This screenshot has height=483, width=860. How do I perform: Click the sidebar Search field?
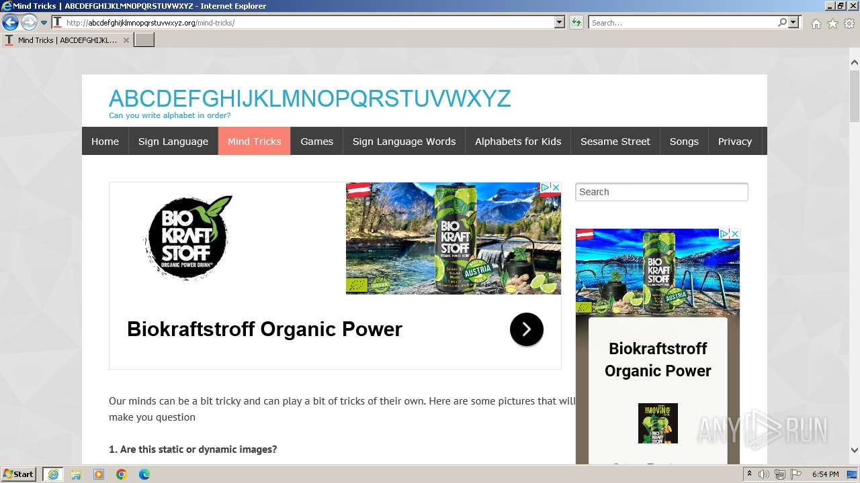(662, 192)
